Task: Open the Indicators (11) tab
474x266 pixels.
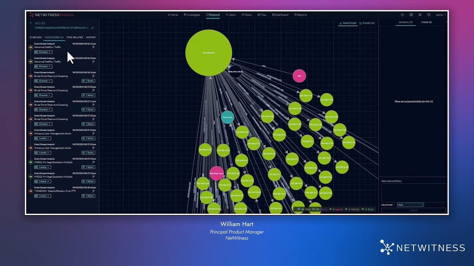Action: (x=54, y=37)
